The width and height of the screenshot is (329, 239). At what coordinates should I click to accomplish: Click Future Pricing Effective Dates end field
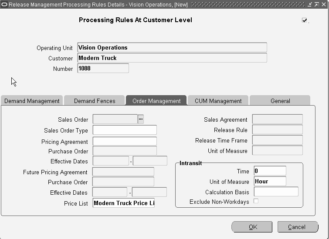[x=149, y=192]
